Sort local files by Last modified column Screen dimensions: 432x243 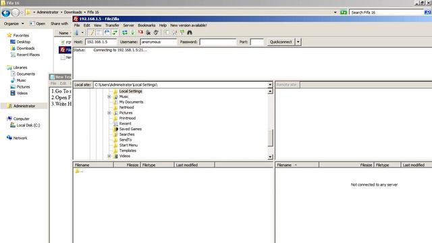click(194, 165)
